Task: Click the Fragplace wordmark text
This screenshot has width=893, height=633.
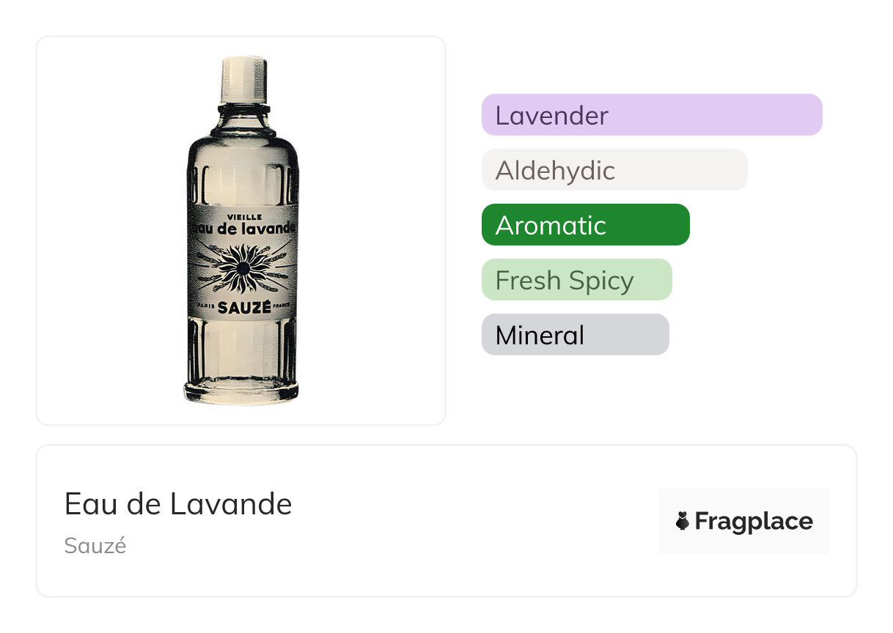Action: tap(753, 521)
